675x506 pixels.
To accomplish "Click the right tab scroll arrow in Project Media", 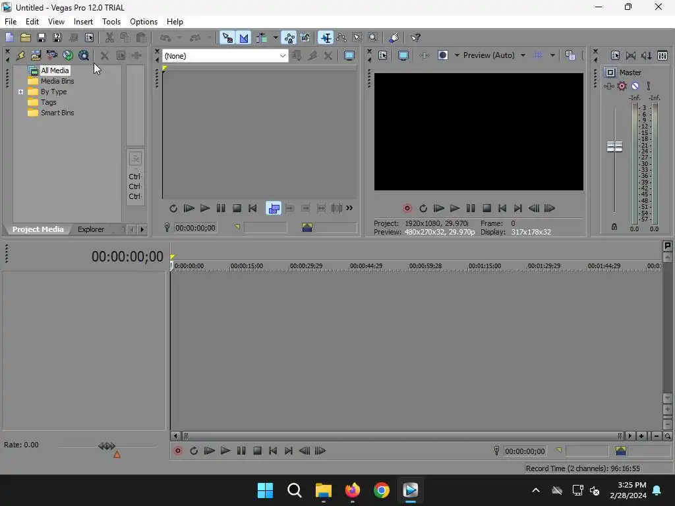I will point(142,230).
